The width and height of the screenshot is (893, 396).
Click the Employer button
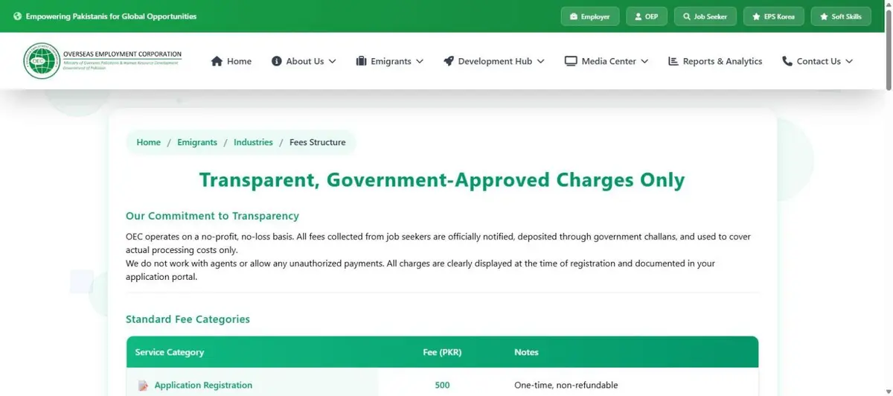pos(590,16)
